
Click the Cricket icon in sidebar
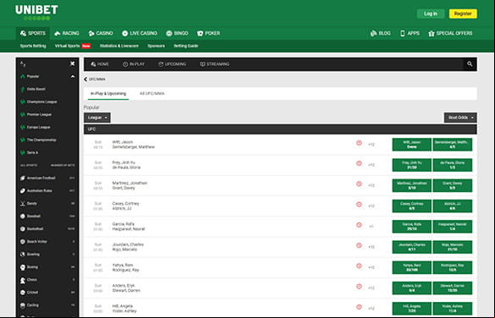pos(23,293)
